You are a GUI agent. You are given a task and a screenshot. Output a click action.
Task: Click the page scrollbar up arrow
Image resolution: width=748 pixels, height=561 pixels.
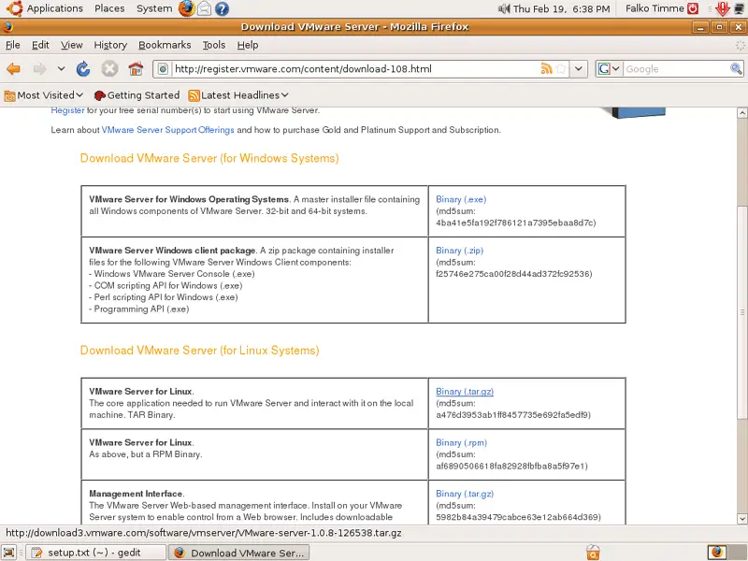(x=741, y=112)
